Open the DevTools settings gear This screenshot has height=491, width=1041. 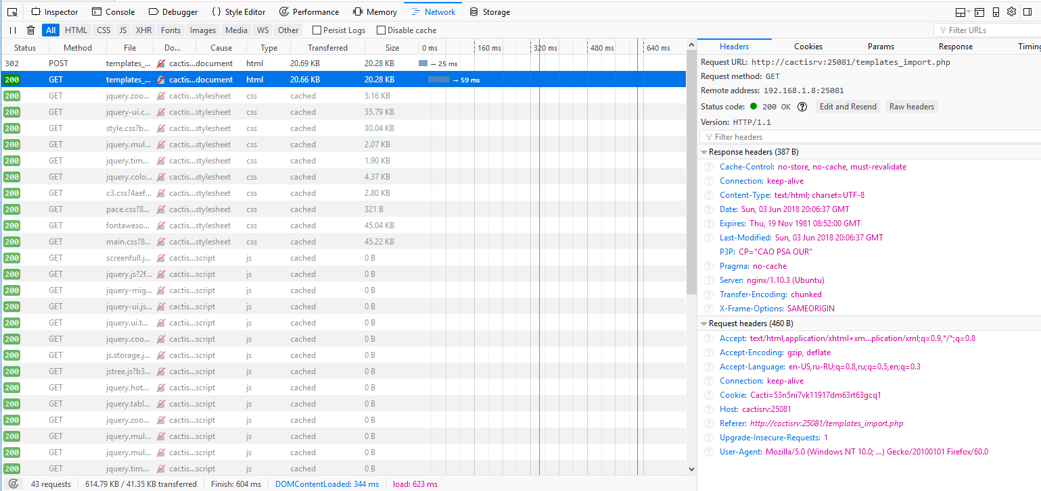[x=1011, y=11]
